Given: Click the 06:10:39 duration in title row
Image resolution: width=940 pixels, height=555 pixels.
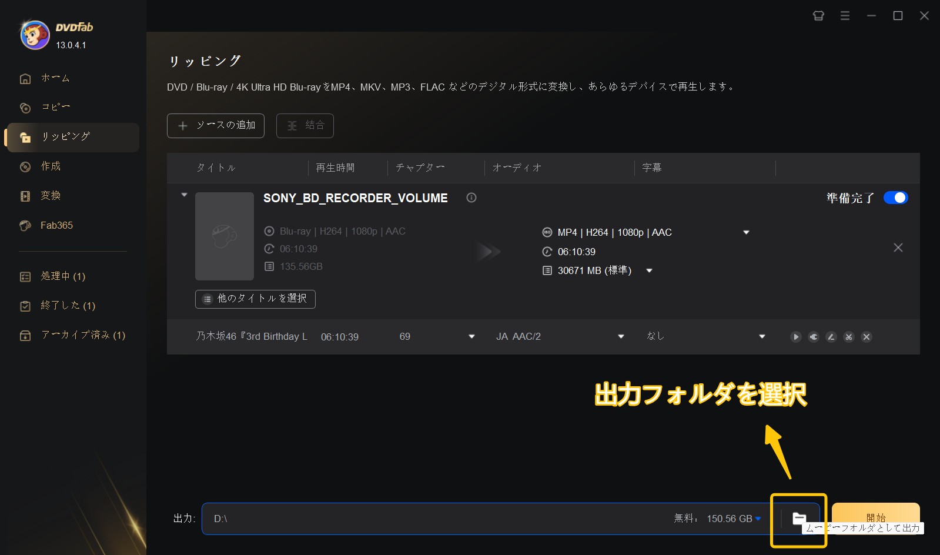Looking at the screenshot, I should coord(340,337).
